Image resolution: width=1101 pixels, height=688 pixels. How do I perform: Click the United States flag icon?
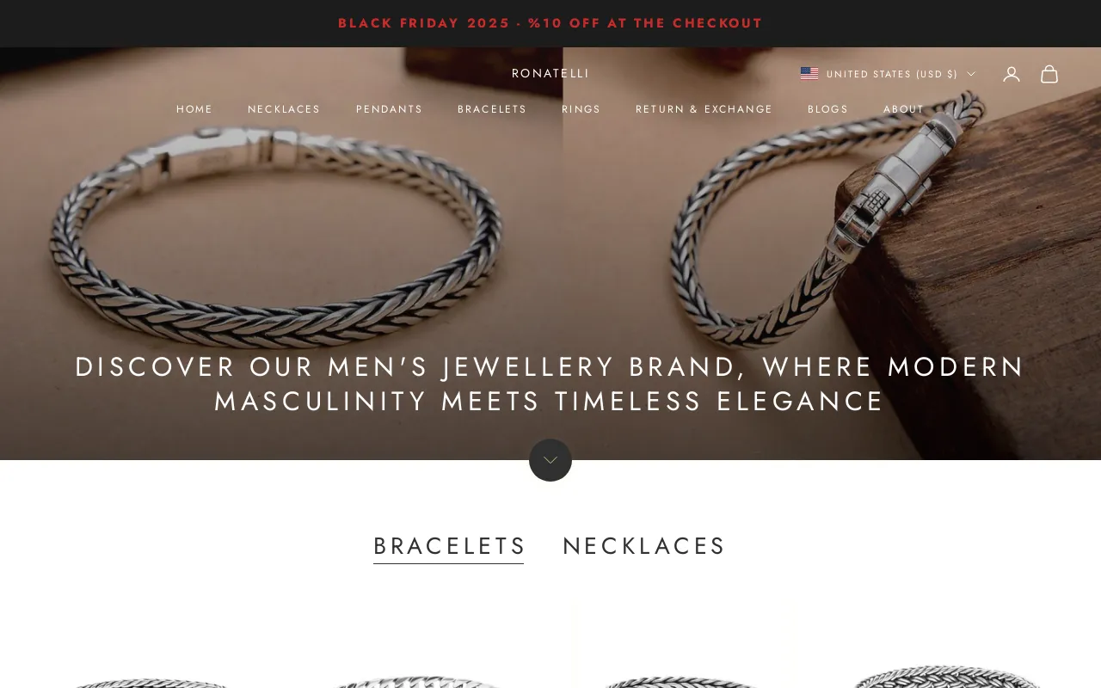[x=809, y=74]
